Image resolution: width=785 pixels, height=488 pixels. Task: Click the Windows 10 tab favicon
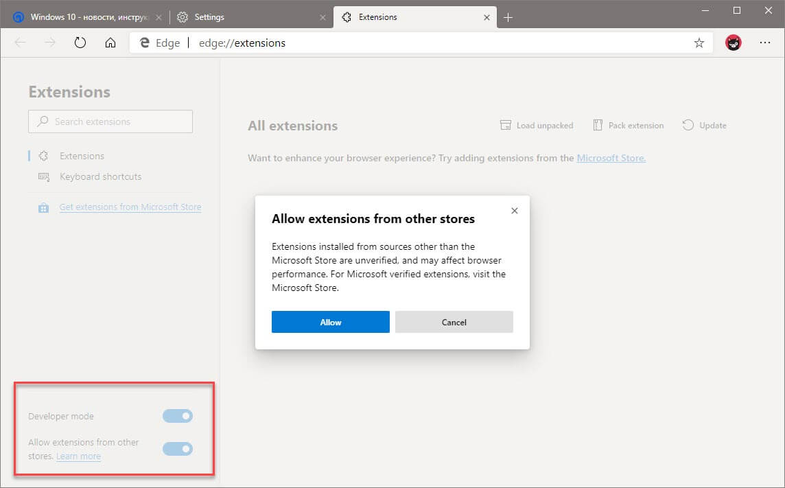19,17
